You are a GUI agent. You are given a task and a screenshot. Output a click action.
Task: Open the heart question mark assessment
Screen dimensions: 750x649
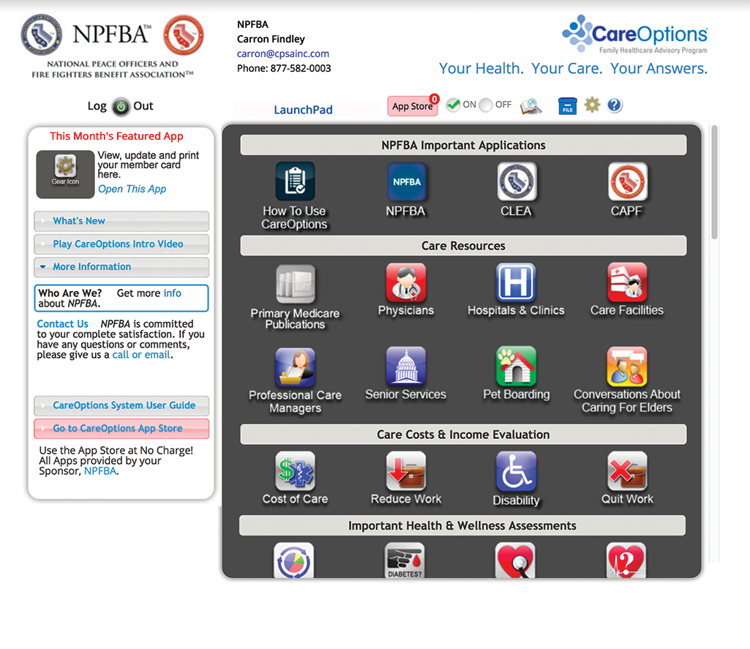pyautogui.click(x=626, y=560)
